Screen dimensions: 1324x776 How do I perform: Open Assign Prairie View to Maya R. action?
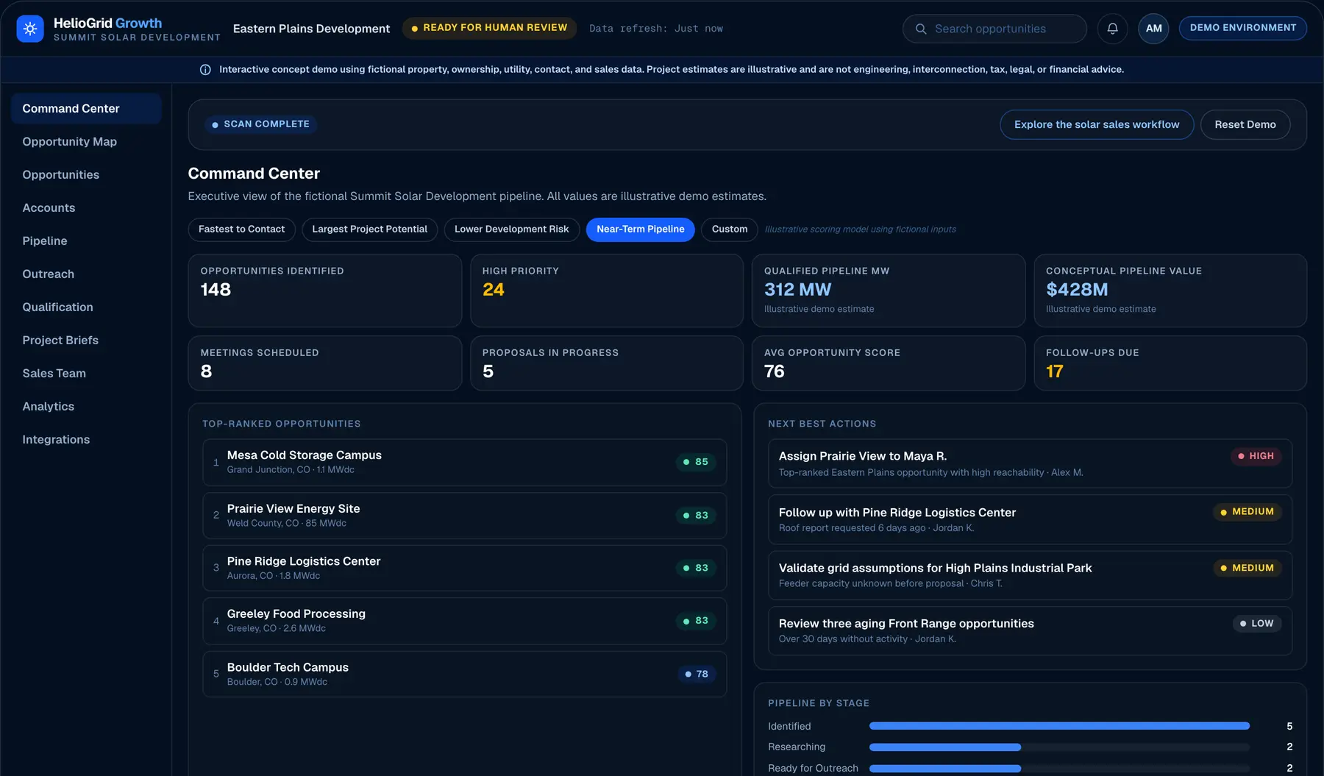(1030, 463)
